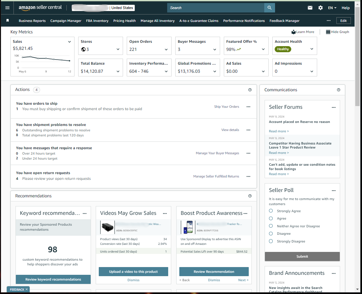362x294 pixels.
Task: Click the Hide Graph icon
Action: tap(328, 32)
